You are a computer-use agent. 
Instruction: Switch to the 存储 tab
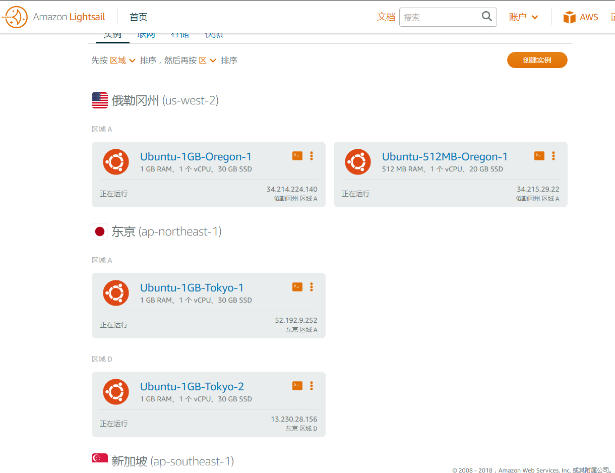(x=180, y=35)
